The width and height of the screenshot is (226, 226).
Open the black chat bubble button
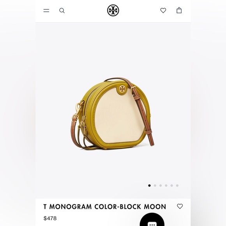coord(152,220)
